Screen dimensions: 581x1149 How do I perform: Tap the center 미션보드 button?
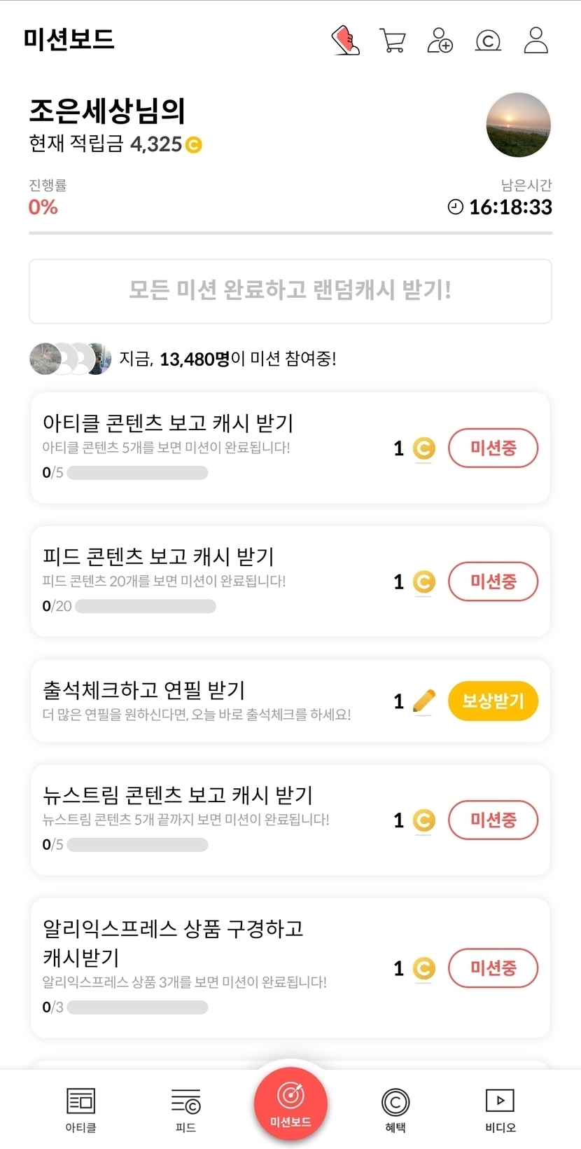290,1103
